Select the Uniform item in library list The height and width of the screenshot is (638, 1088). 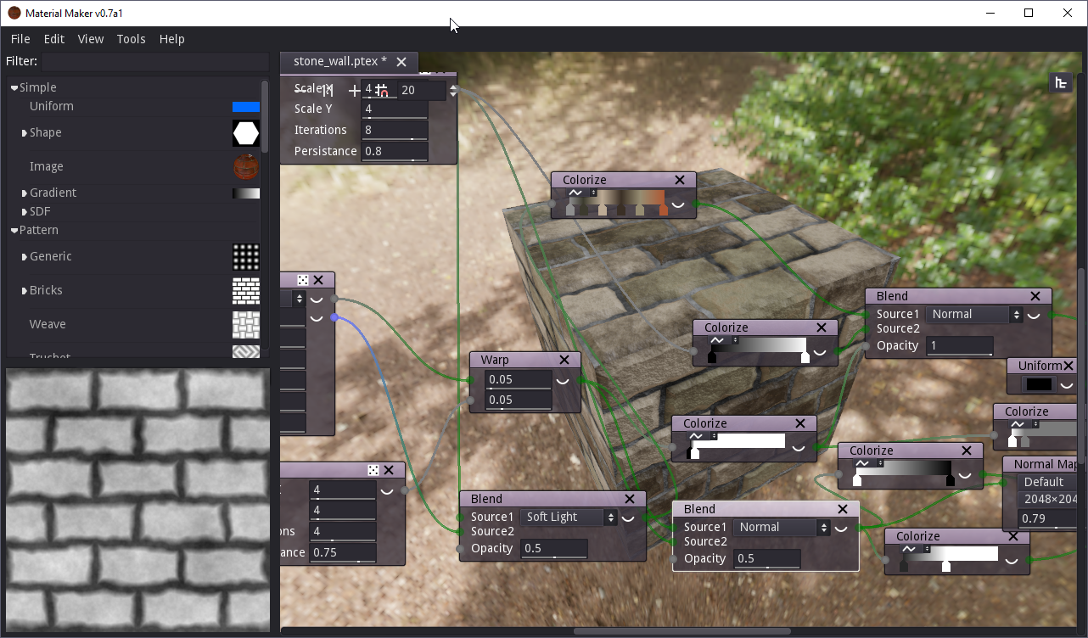(52, 106)
